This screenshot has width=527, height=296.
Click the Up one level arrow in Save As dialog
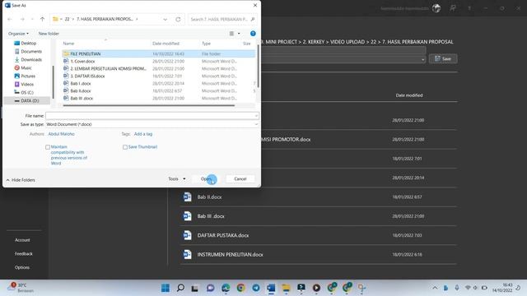(42, 19)
